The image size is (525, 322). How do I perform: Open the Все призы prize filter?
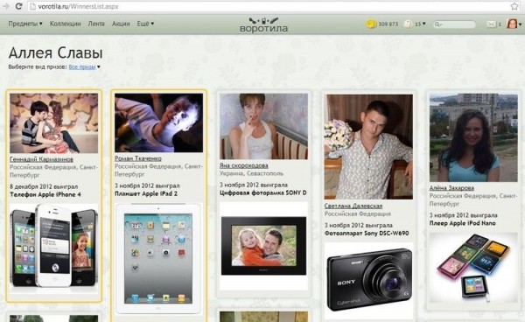[x=82, y=67]
